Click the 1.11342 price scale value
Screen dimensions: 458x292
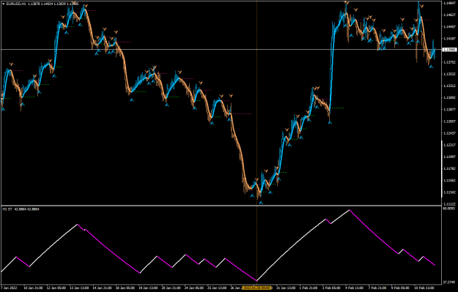449,192
